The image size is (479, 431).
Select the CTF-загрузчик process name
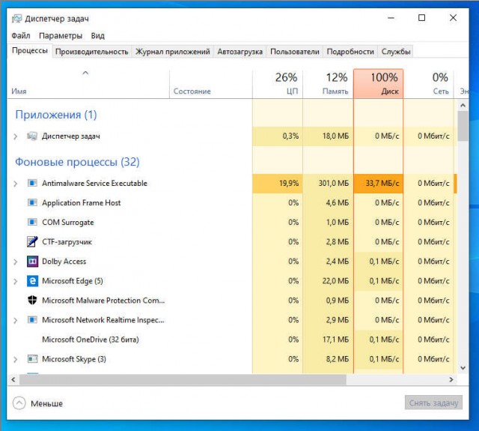tap(67, 242)
